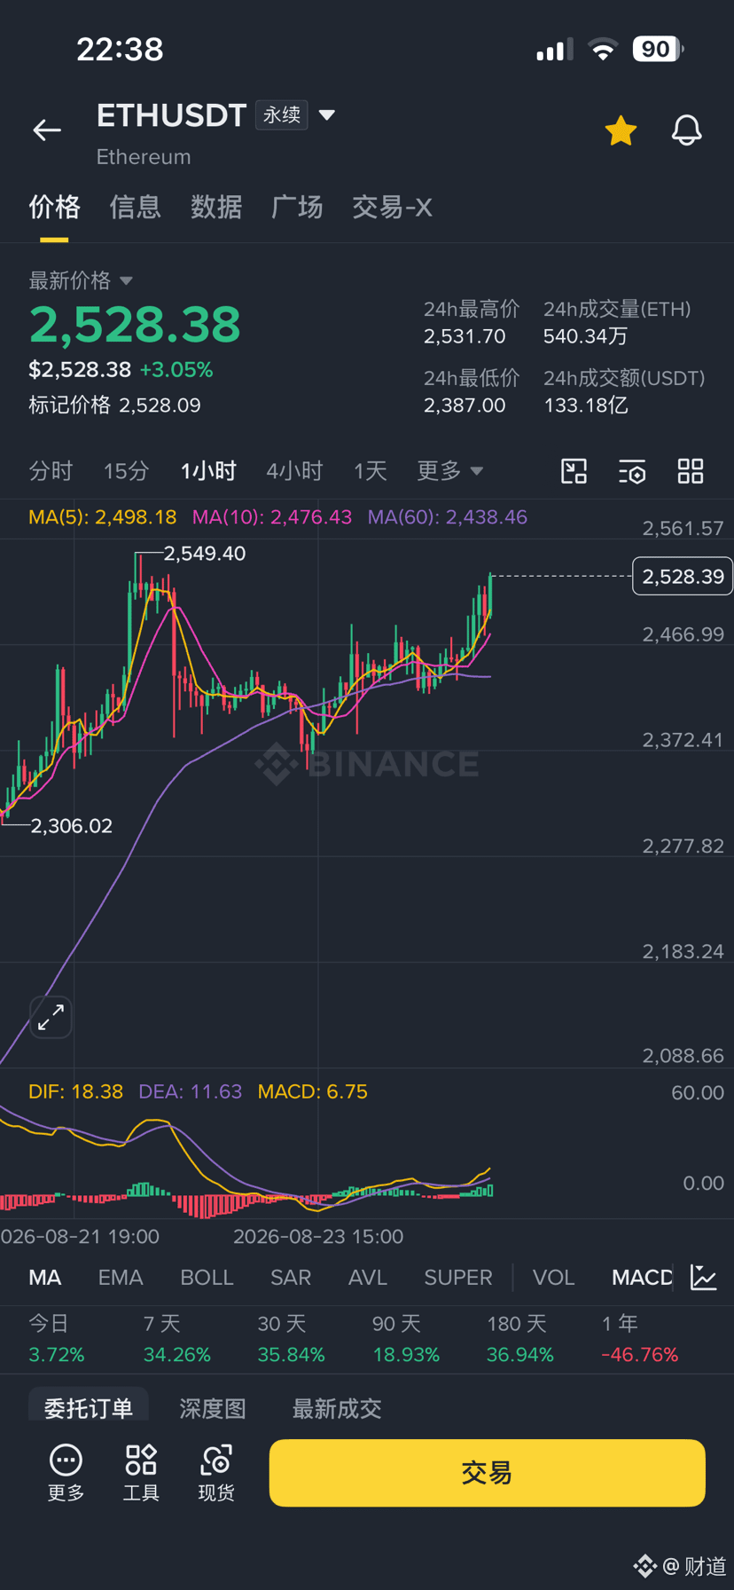Tap the back arrow icon
This screenshot has width=734, height=1590.
pos(47,130)
